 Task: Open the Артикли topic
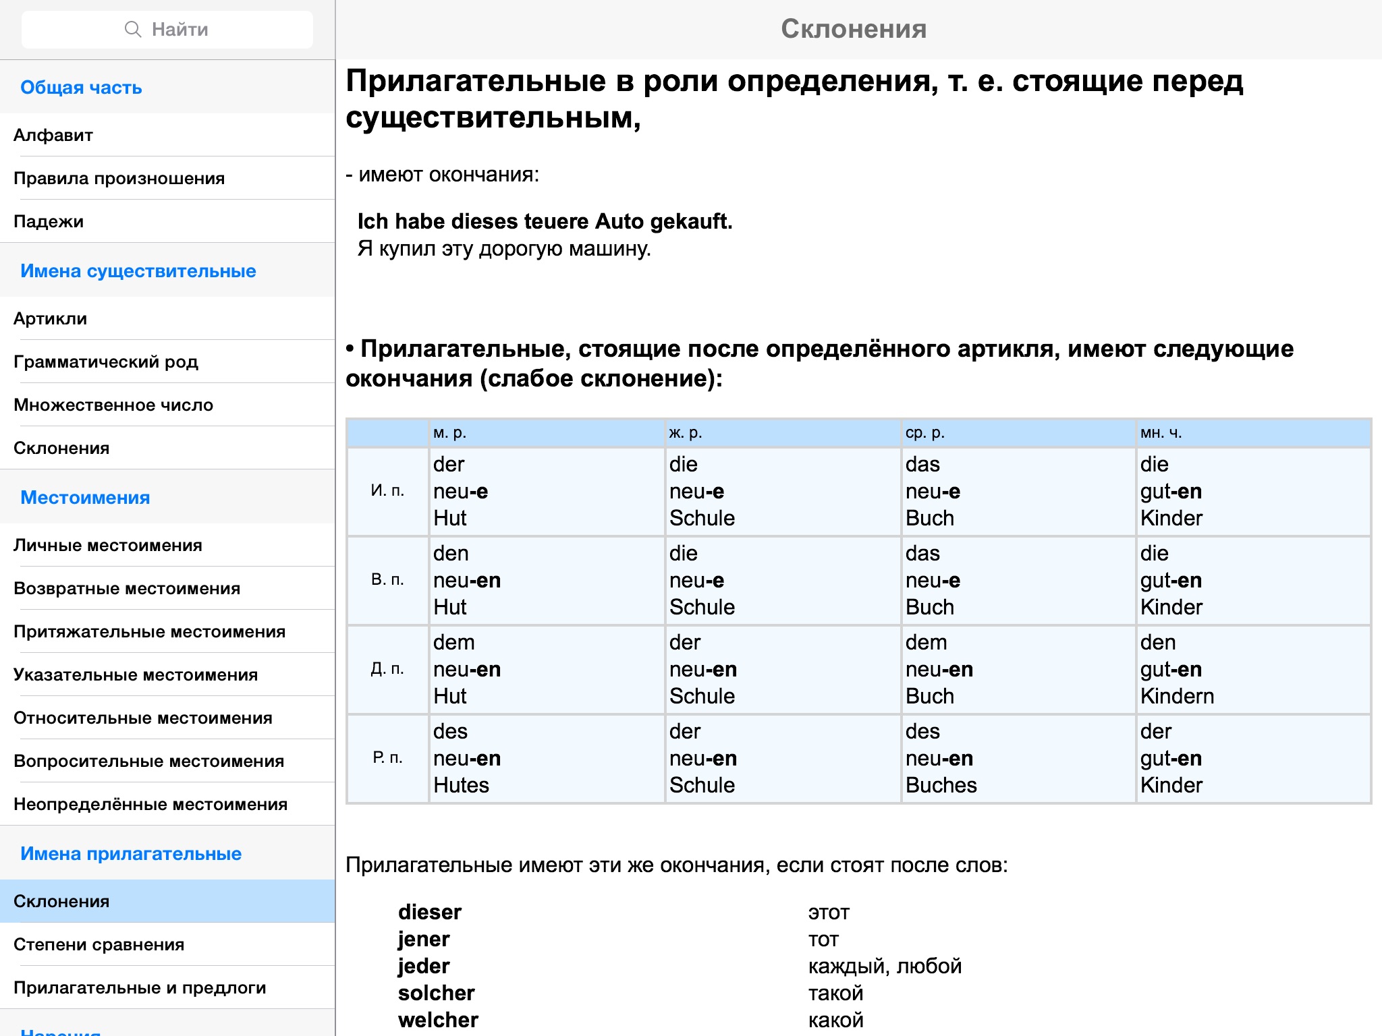[x=167, y=318]
